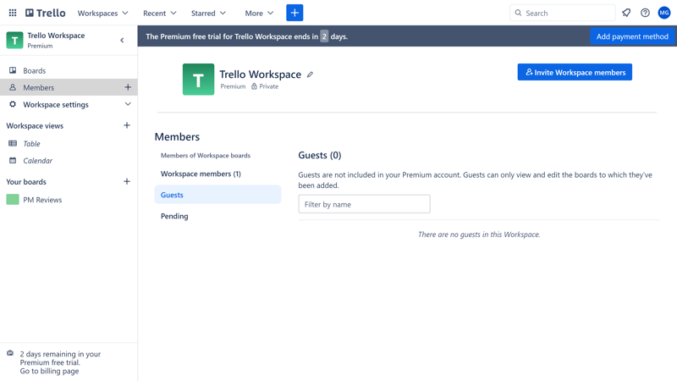Edit workspace name with pencil icon
The width and height of the screenshot is (677, 381).
(310, 75)
